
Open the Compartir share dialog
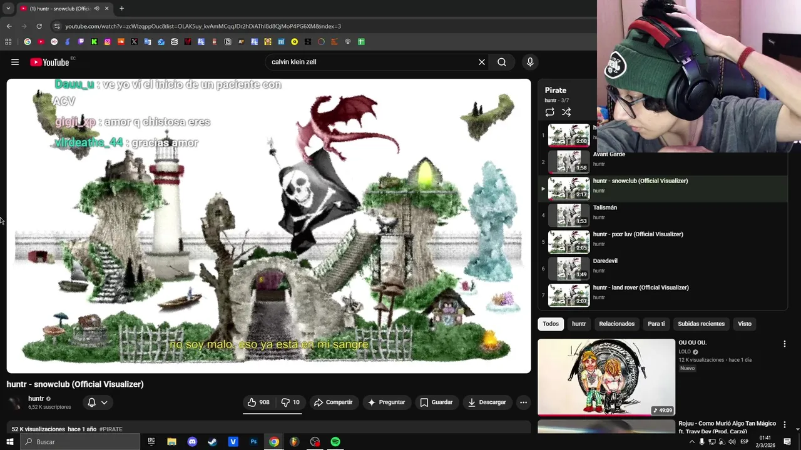coord(333,402)
